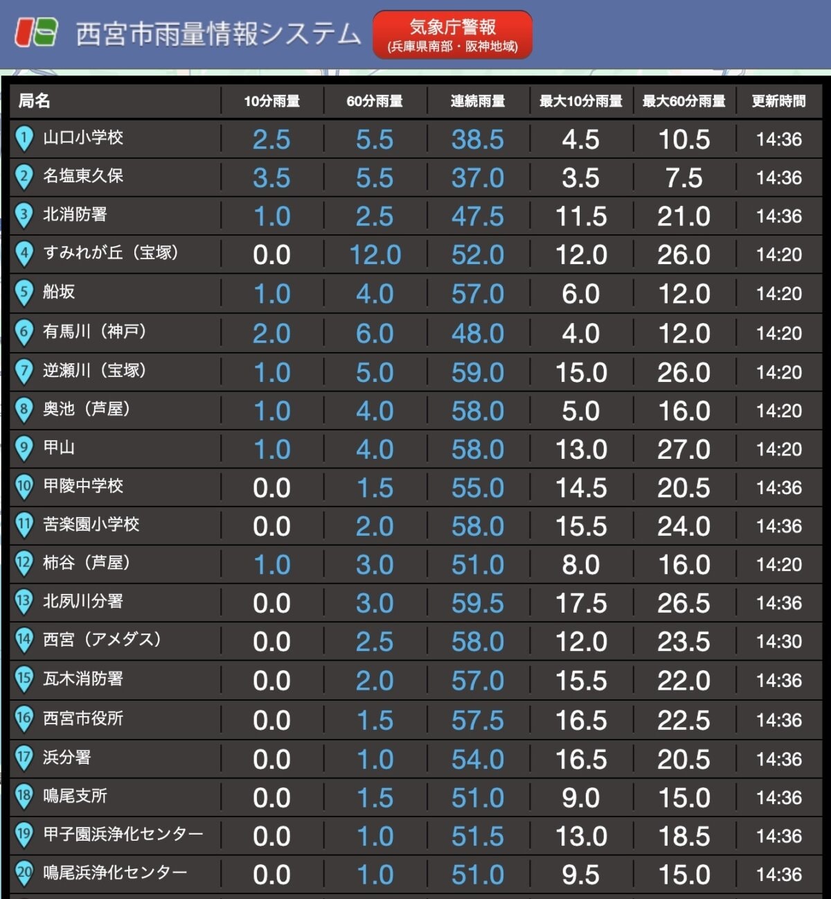This screenshot has width=831, height=899.
Task: Click the 連続雨量 column header
Action: [478, 101]
